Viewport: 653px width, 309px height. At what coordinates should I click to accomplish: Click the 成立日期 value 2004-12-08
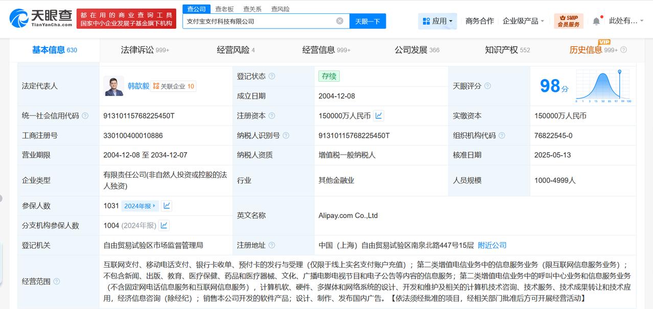tap(336, 96)
